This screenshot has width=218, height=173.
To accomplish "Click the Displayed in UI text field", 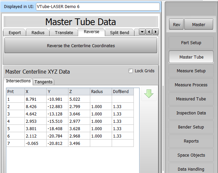I will 98,7.
